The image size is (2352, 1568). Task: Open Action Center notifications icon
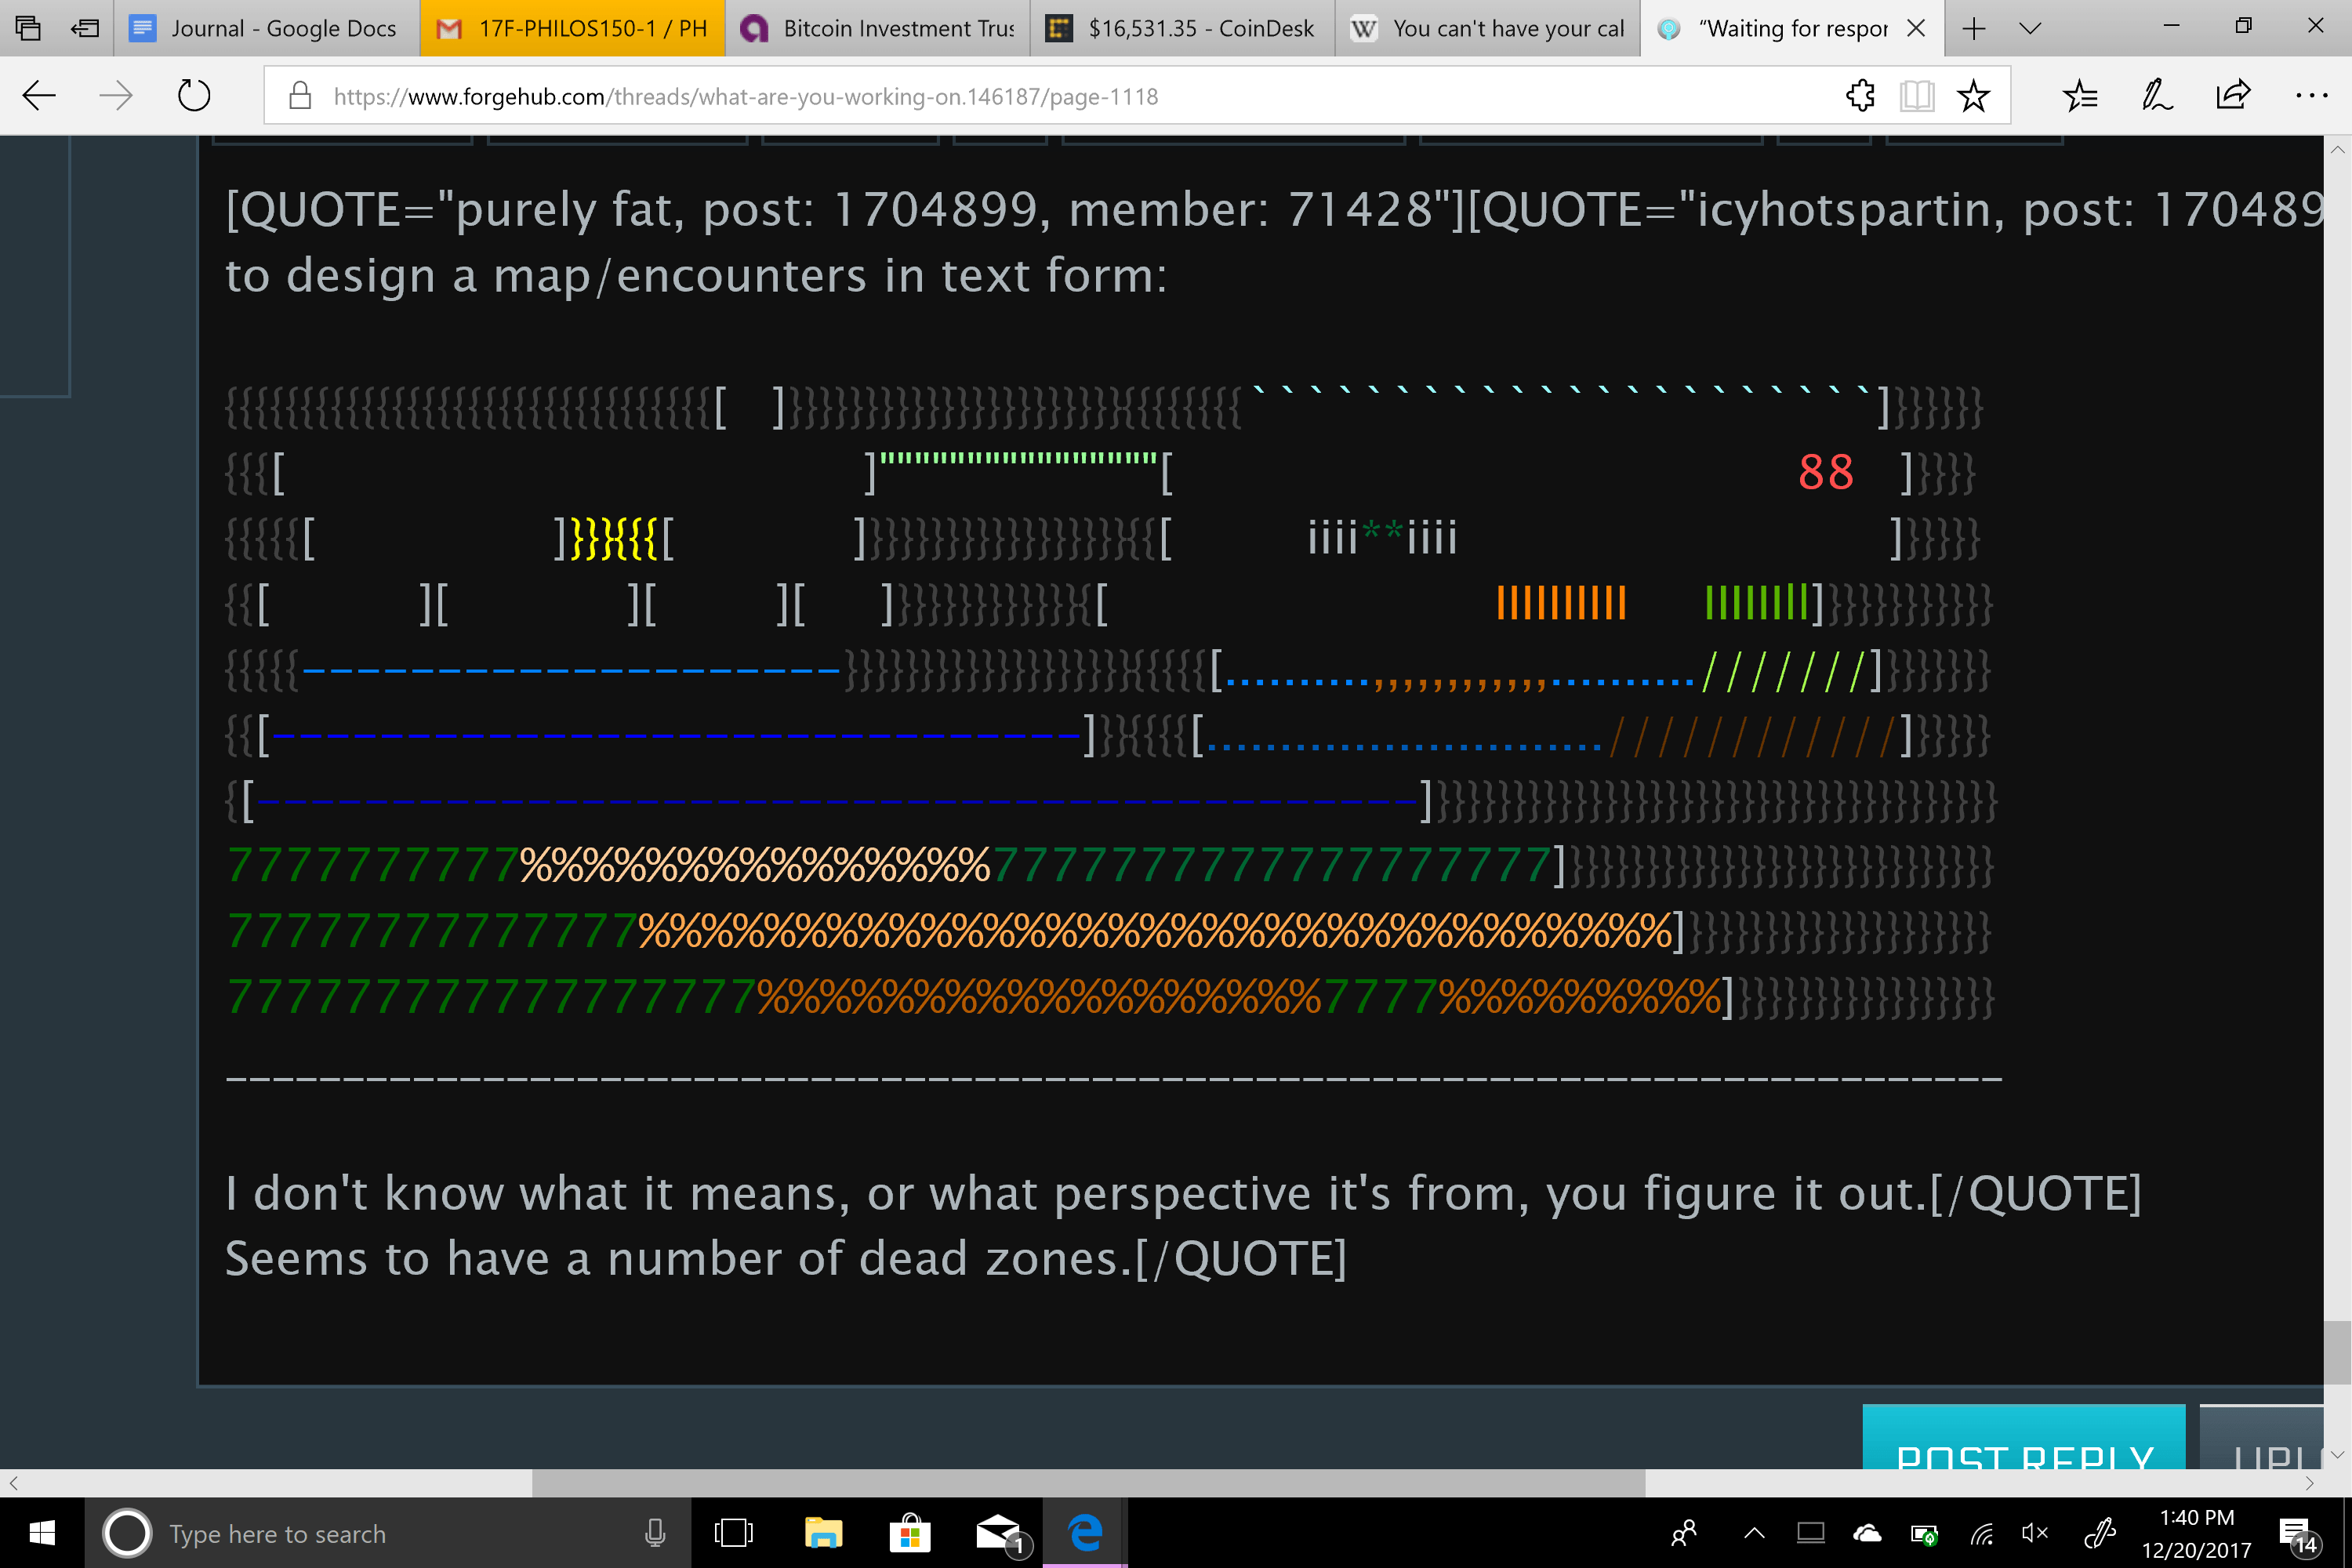coord(2298,1534)
